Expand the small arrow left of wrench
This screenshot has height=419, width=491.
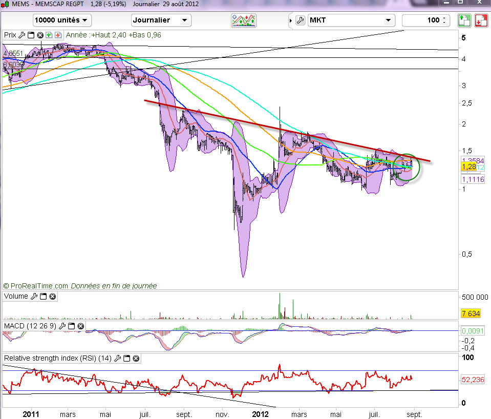[291, 20]
